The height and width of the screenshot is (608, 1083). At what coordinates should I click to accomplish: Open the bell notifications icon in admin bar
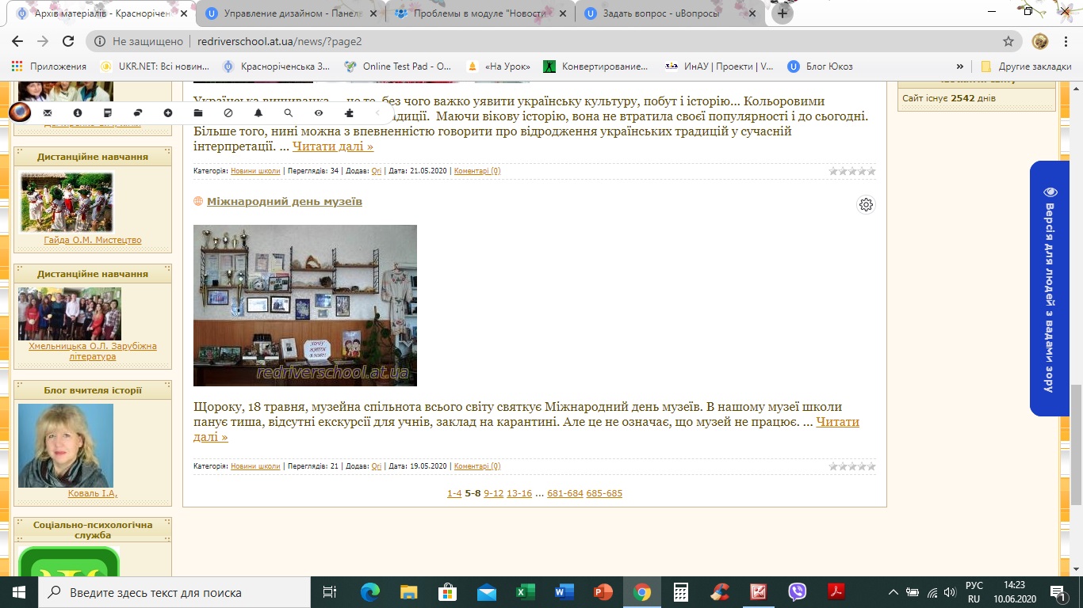pyautogui.click(x=258, y=113)
